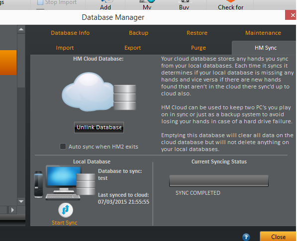297x241 pixels.
Task: Click the Unlink Database button
Action: 99,127
